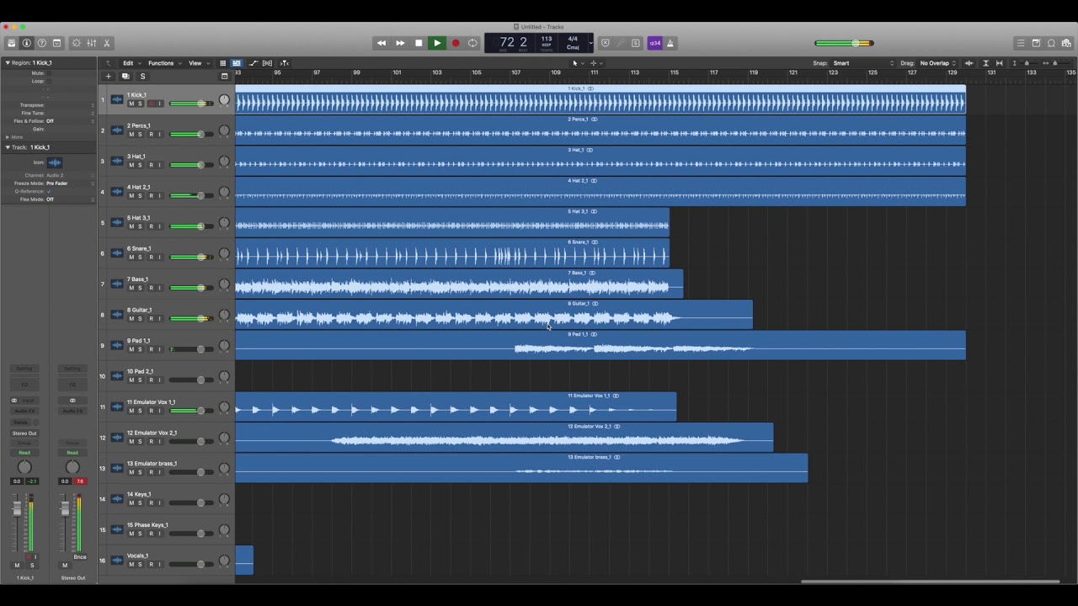Open the 4/4 Cmaj signature display

coord(573,42)
